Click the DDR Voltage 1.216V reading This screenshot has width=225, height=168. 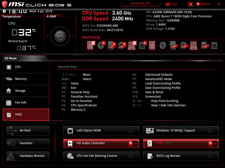coord(160,29)
